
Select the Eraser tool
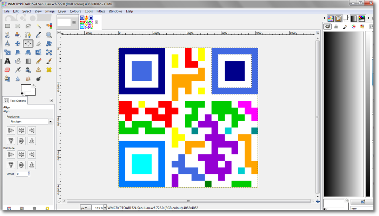coord(7,70)
